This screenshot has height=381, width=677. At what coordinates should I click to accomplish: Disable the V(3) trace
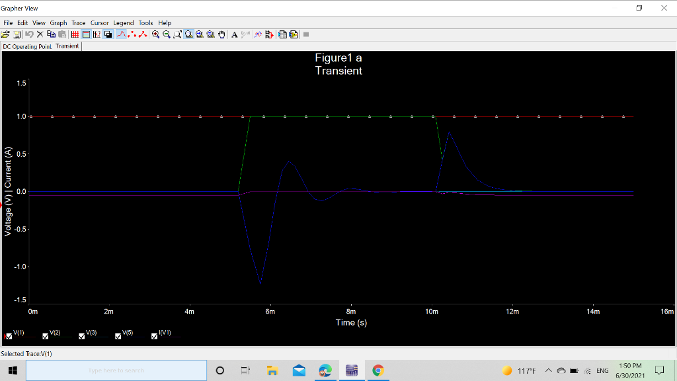pyautogui.click(x=81, y=336)
